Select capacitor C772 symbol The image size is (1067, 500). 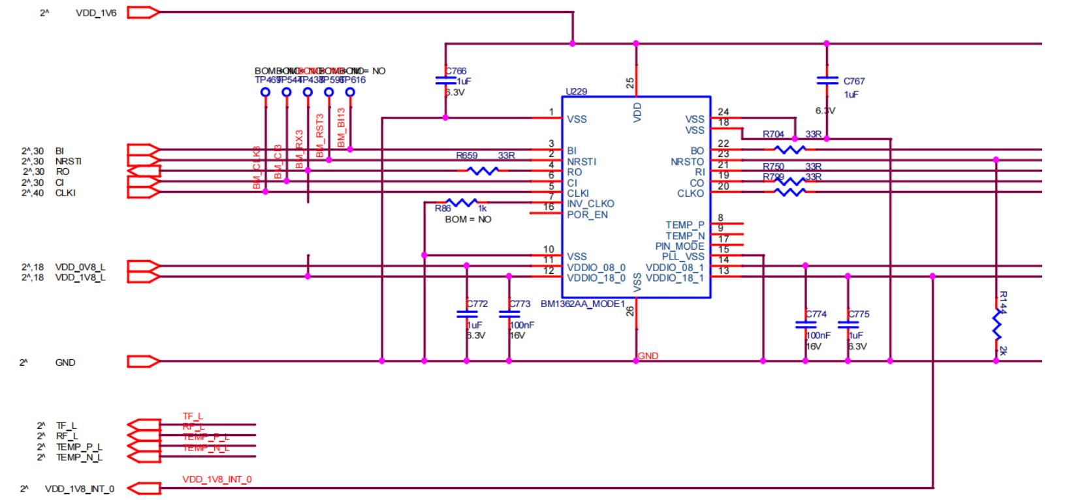coord(466,314)
